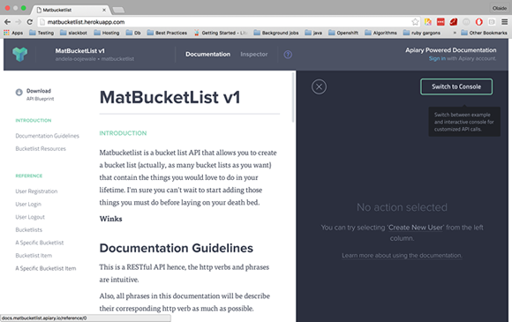Click the Apiary logo icon
This screenshot has width=512, height=322.
click(20, 54)
